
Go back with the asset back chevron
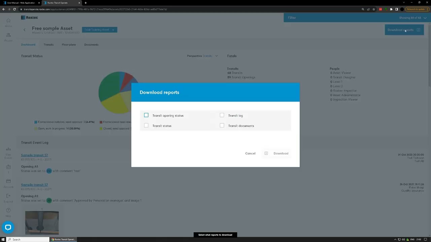pos(24,30)
